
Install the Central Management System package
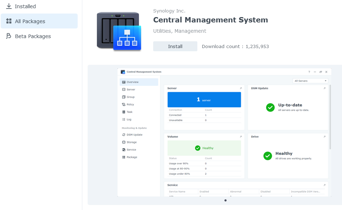(175, 46)
